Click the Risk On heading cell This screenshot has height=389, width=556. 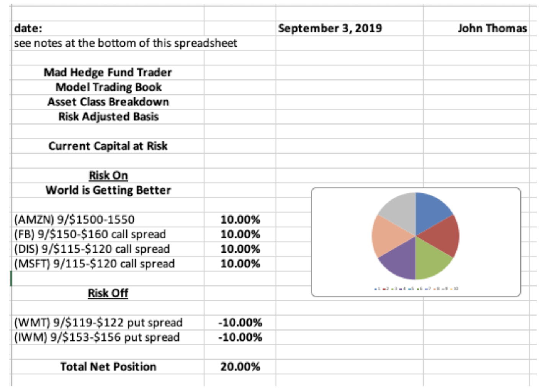point(108,175)
